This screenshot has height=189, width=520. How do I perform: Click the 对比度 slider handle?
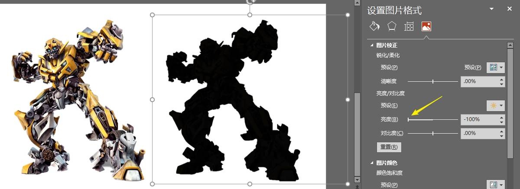(x=433, y=133)
